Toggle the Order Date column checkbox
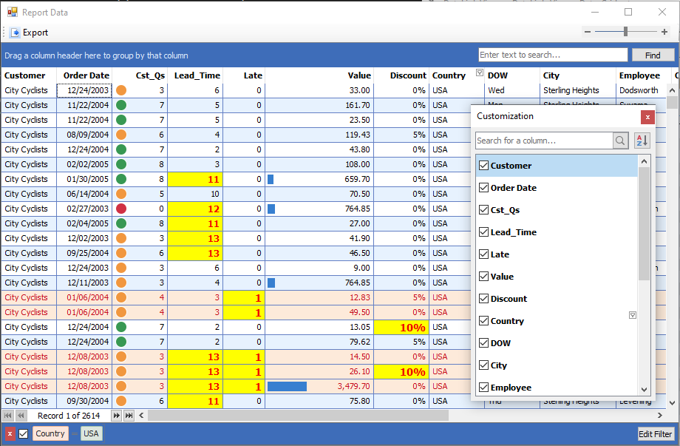The width and height of the screenshot is (680, 446). 484,187
